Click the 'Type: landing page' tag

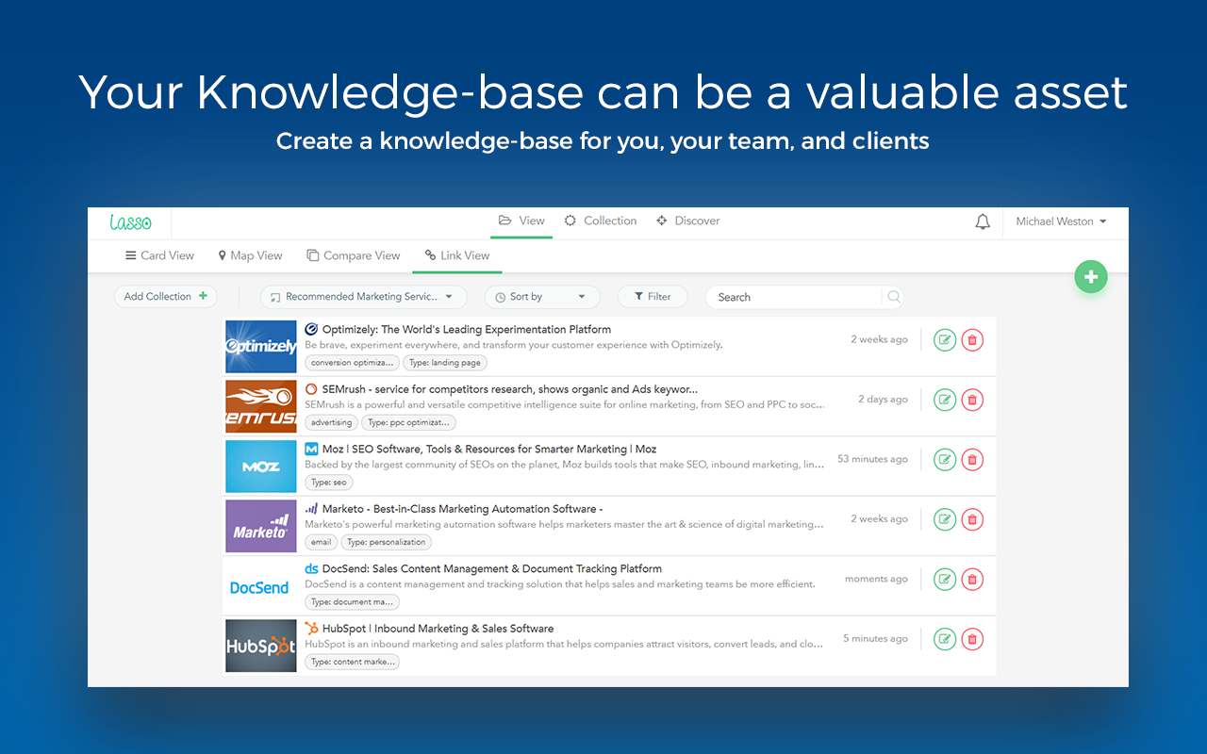click(x=445, y=363)
